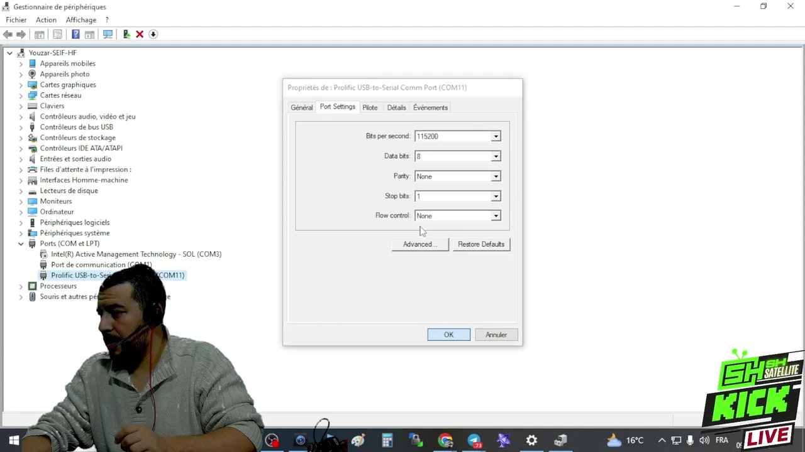Confirm with the OK button
Image resolution: width=805 pixels, height=452 pixels.
coord(448,335)
